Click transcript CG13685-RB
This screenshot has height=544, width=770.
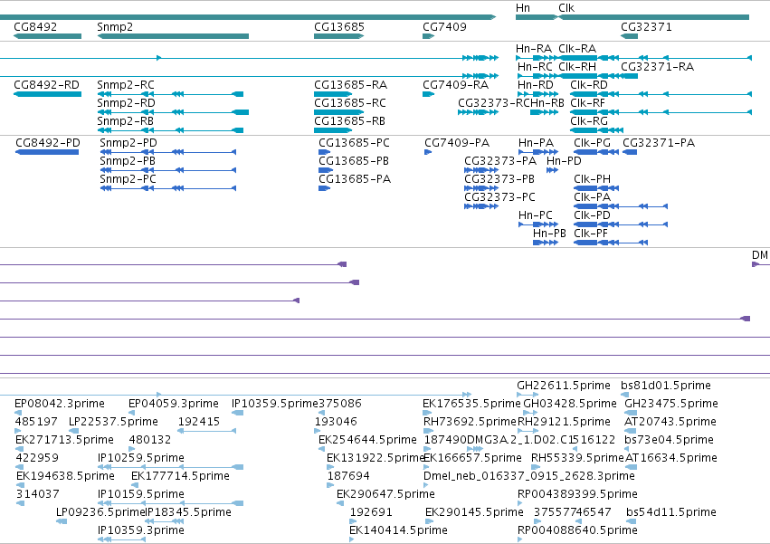[x=349, y=121]
